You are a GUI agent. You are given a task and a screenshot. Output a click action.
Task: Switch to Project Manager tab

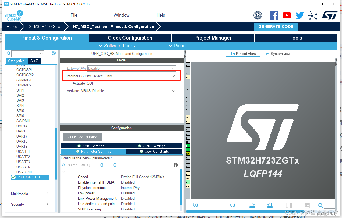click(213, 38)
